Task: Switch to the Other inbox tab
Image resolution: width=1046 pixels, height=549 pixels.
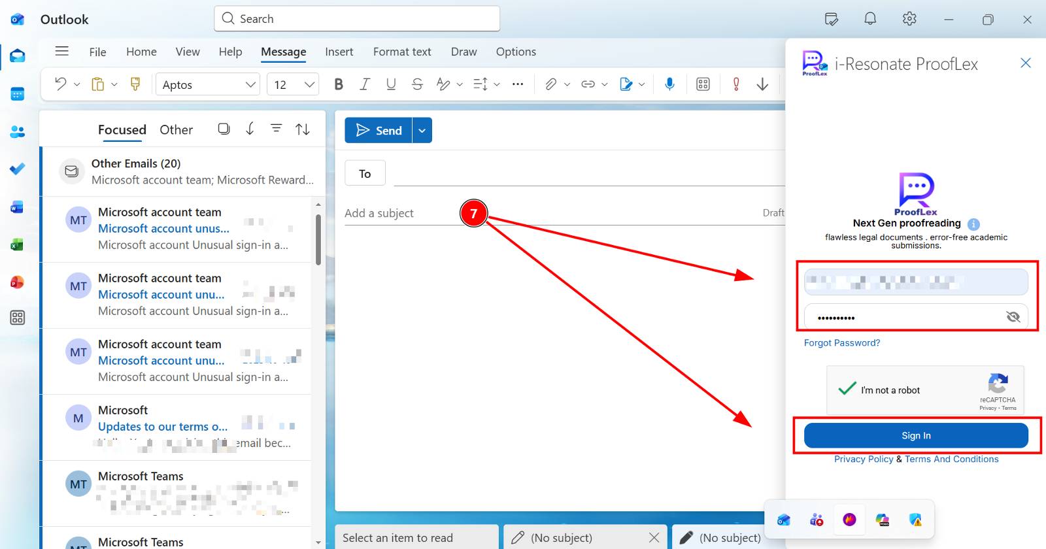Action: (176, 129)
